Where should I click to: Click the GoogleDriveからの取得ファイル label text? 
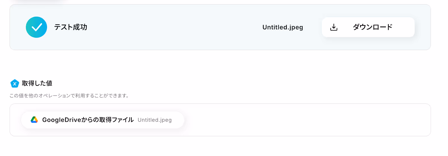click(x=88, y=120)
